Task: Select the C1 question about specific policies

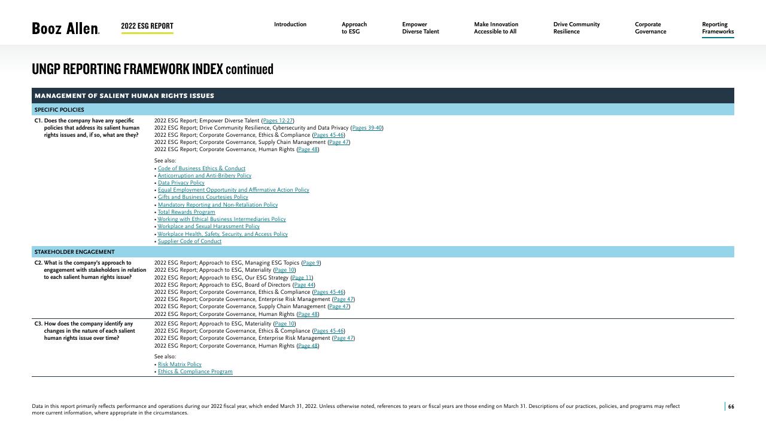Action: point(87,128)
